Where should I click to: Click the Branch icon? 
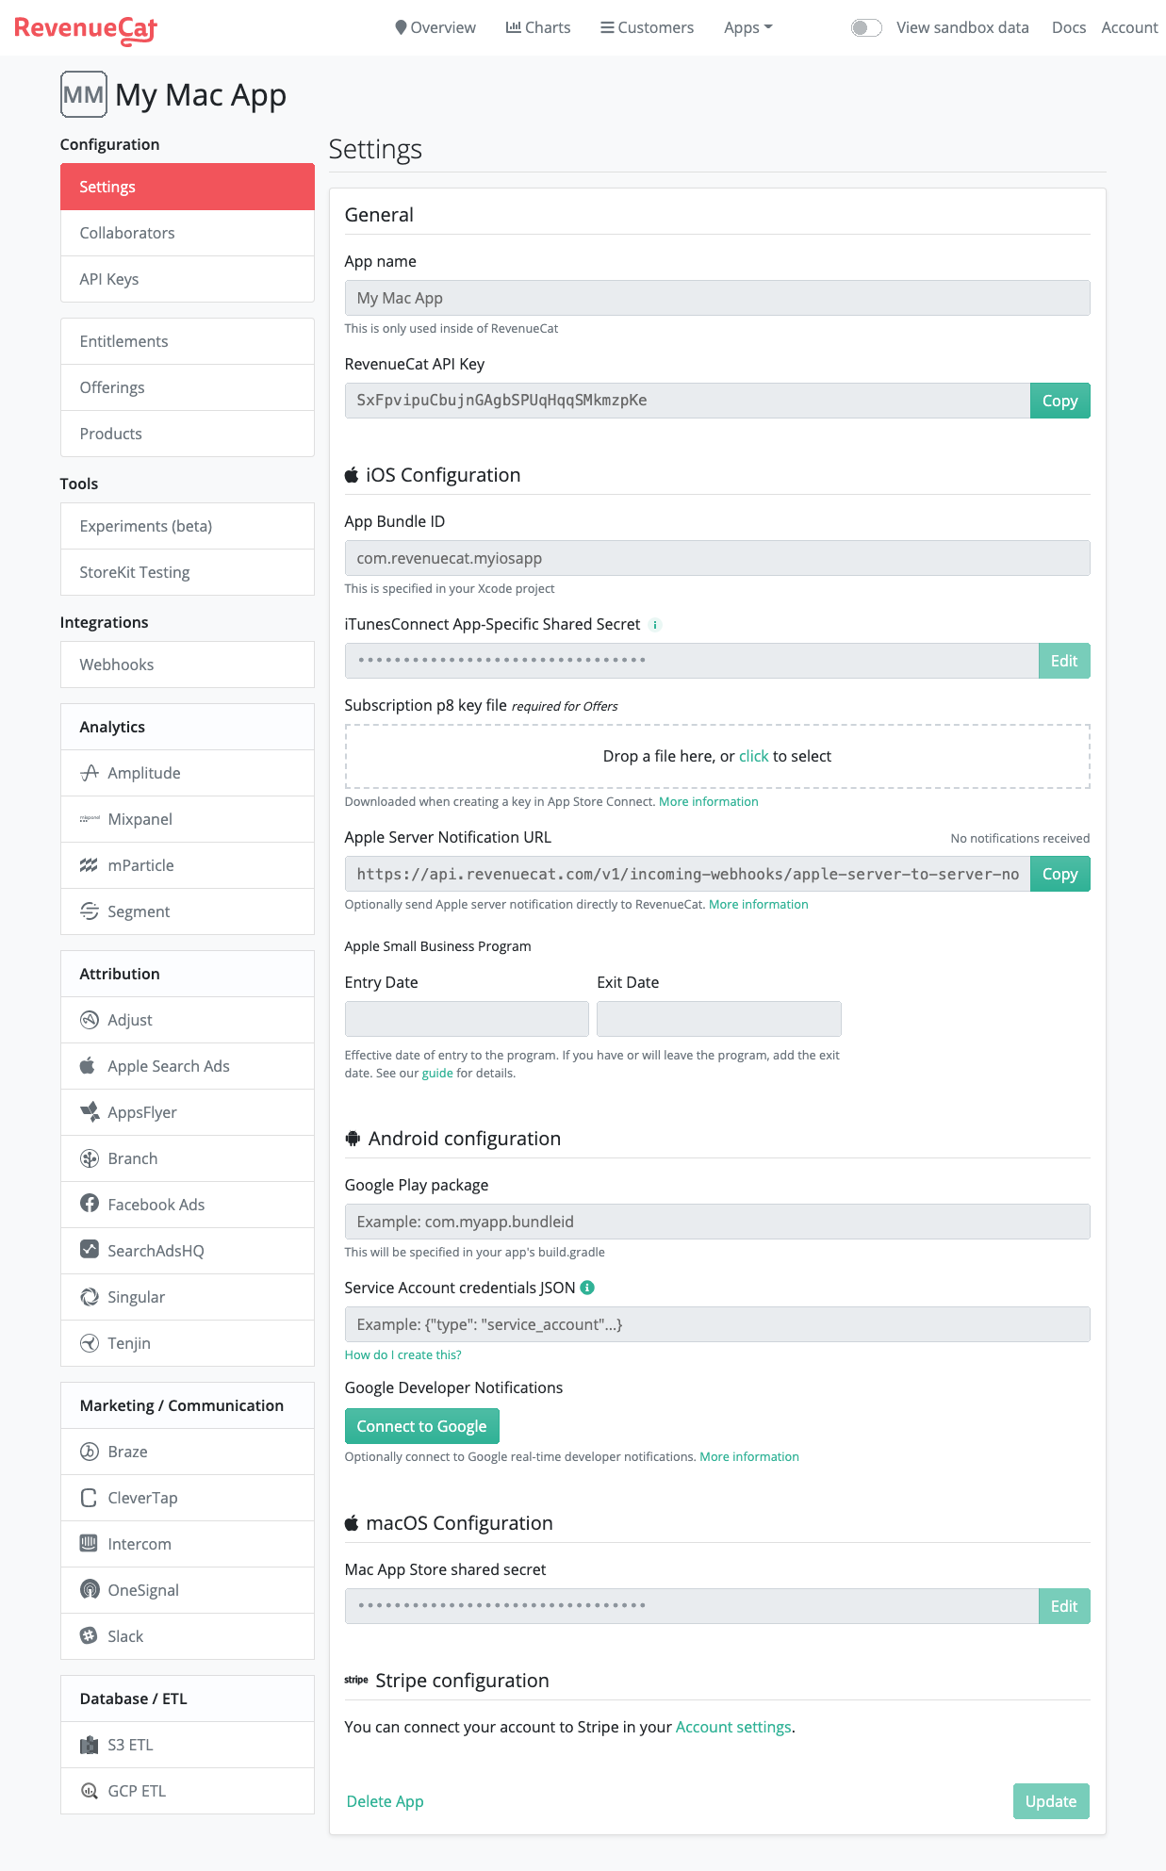90,1158
